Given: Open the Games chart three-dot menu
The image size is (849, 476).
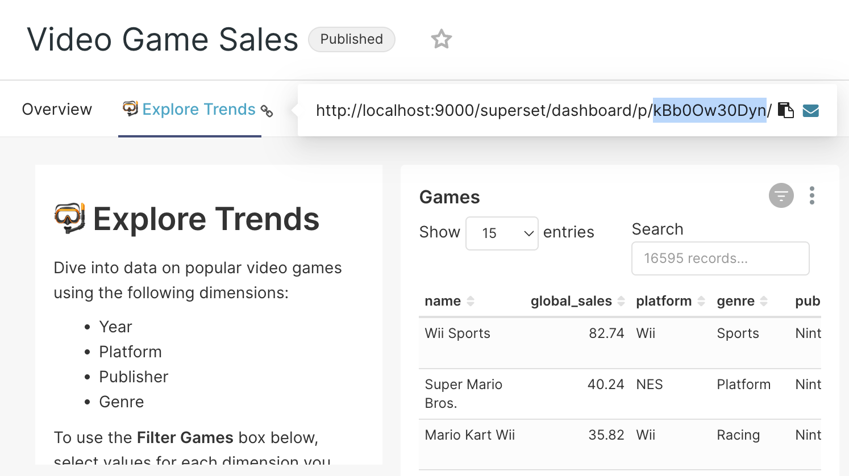Looking at the screenshot, I should coord(811,195).
